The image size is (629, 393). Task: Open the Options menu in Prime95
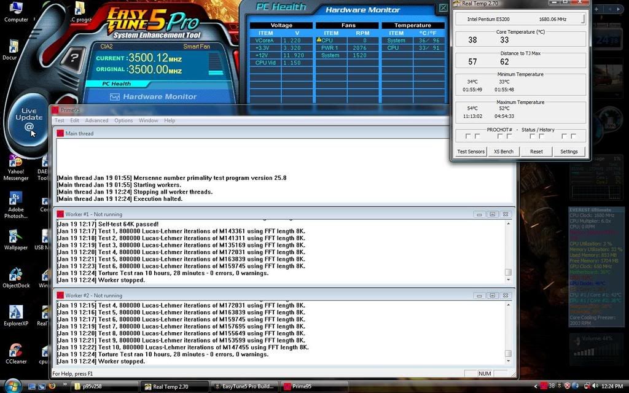[123, 120]
